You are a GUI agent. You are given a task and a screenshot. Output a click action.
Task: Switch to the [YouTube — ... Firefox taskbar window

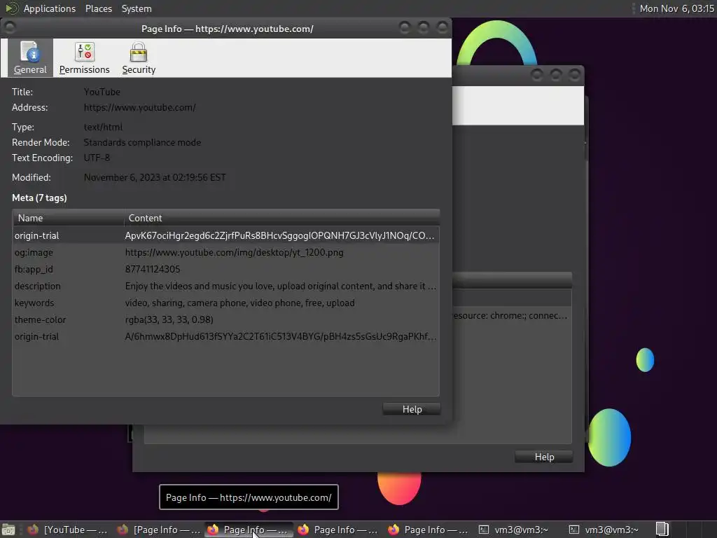click(x=67, y=530)
